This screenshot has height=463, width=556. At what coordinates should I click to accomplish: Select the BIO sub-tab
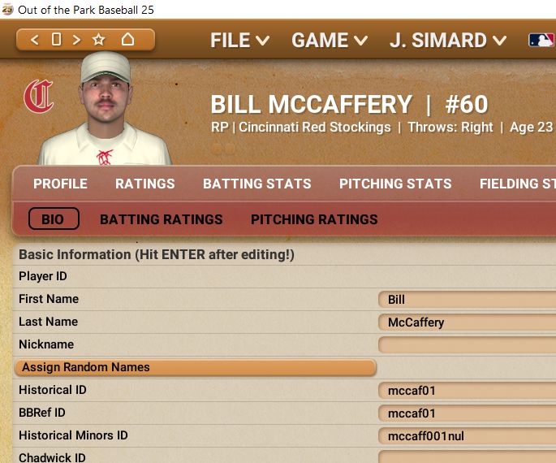[53, 219]
